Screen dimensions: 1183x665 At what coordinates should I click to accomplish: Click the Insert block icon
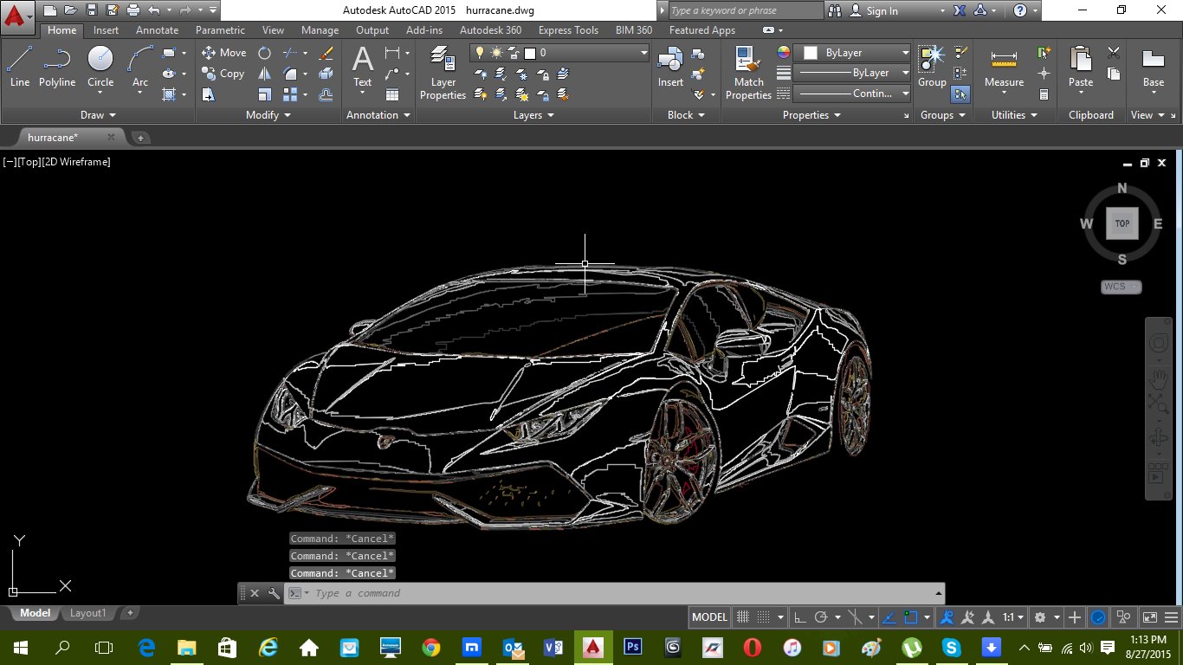(670, 68)
